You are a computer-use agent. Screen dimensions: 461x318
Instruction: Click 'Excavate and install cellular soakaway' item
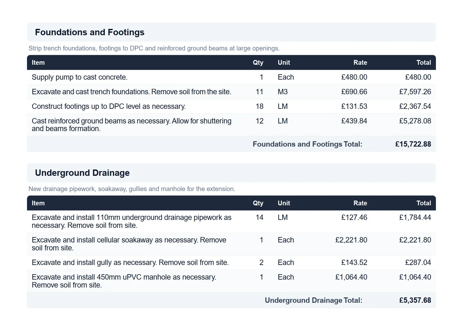point(129,244)
